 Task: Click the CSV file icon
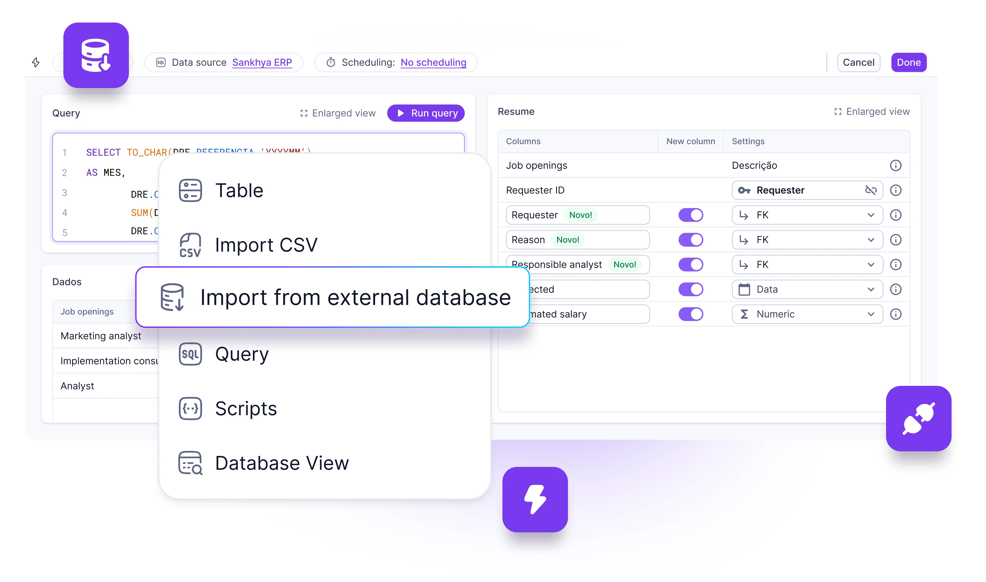190,245
